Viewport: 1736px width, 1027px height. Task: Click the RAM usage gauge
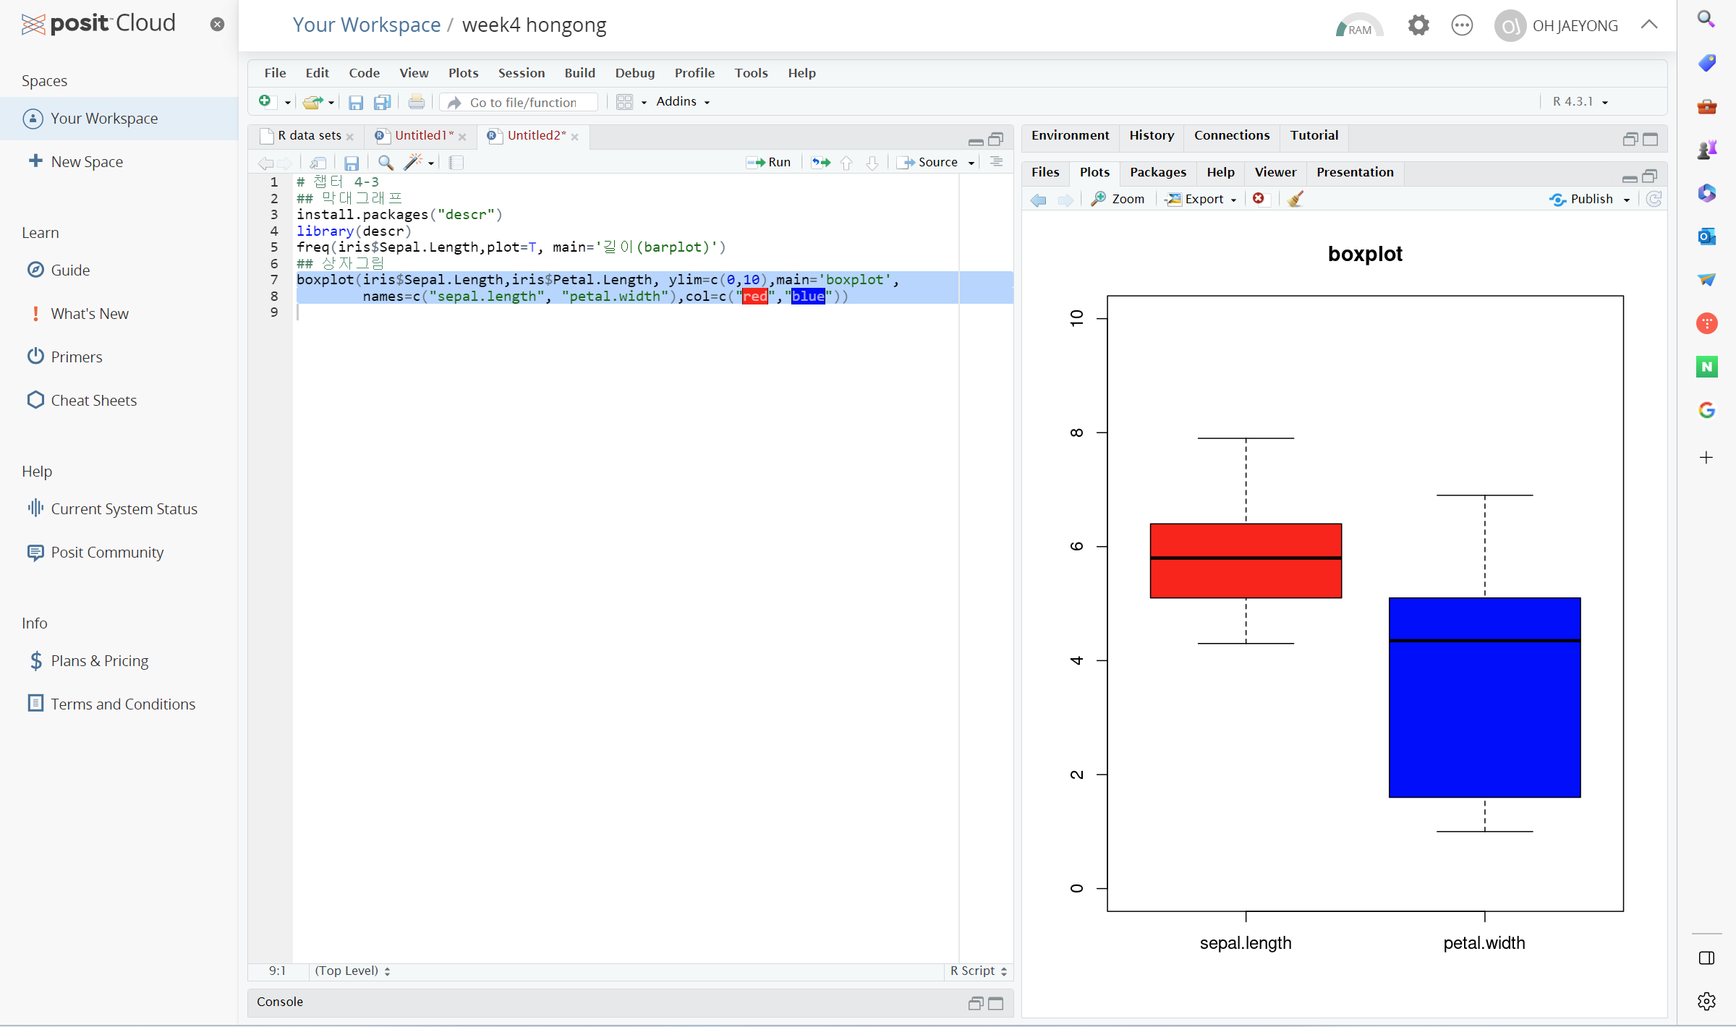click(x=1358, y=26)
